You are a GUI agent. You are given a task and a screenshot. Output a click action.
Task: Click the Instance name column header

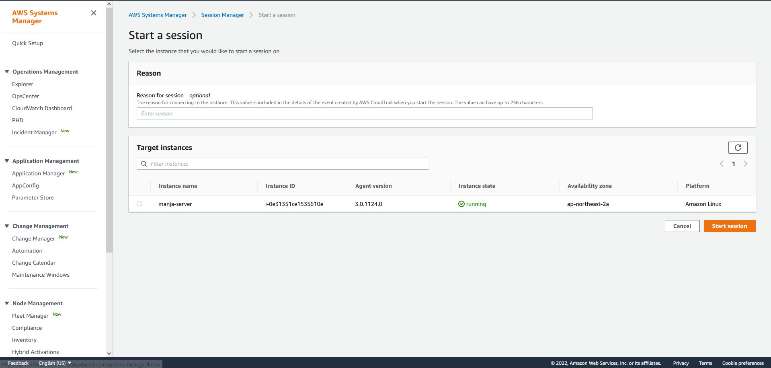178,186
